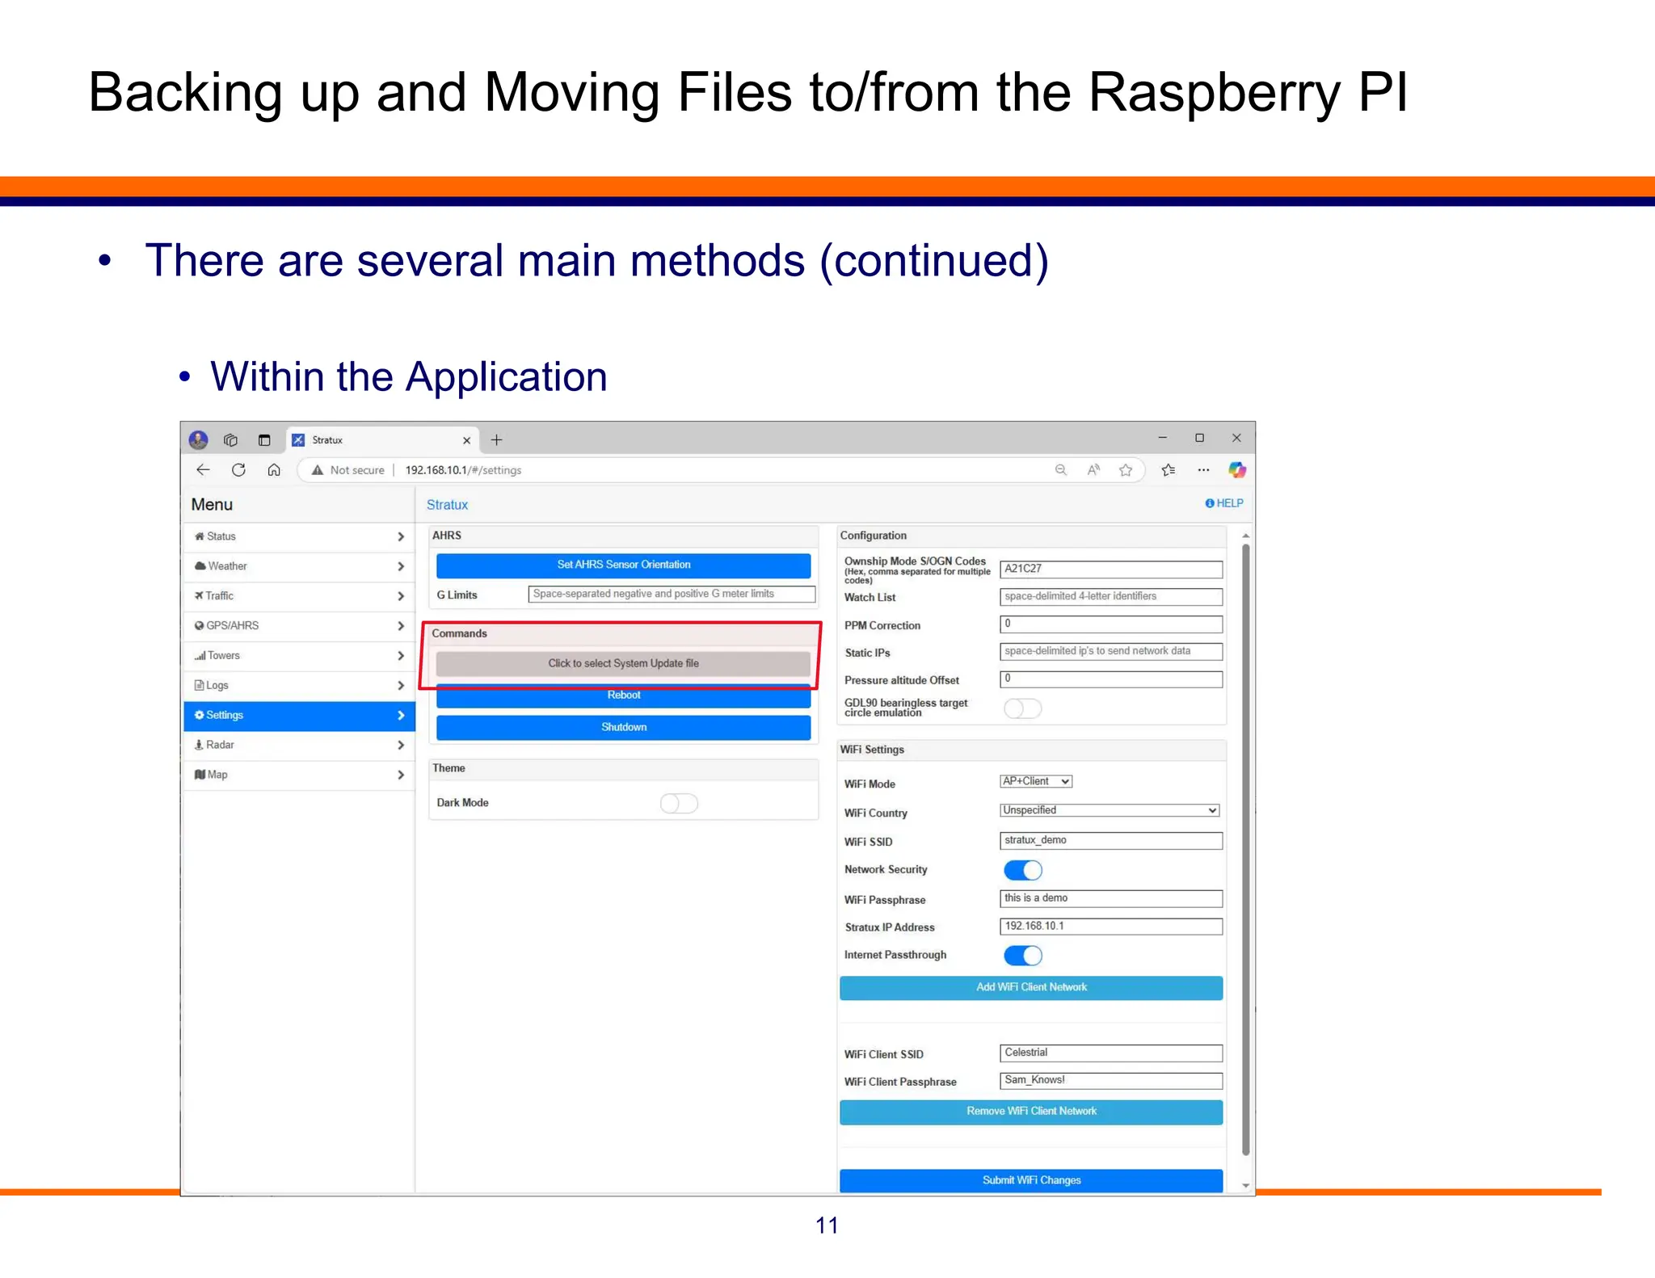This screenshot has height=1278, width=1655.
Task: Click the WiFi SSID field
Action: pyautogui.click(x=1111, y=840)
